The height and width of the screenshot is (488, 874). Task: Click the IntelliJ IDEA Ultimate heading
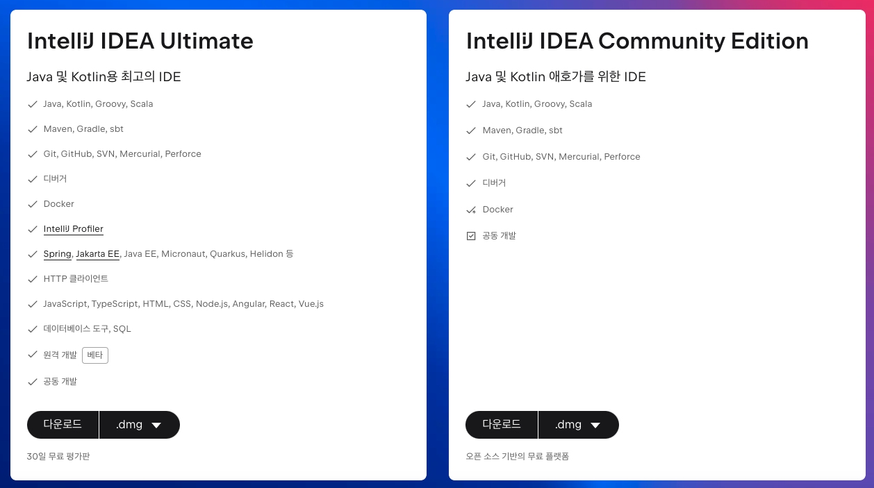tap(140, 42)
